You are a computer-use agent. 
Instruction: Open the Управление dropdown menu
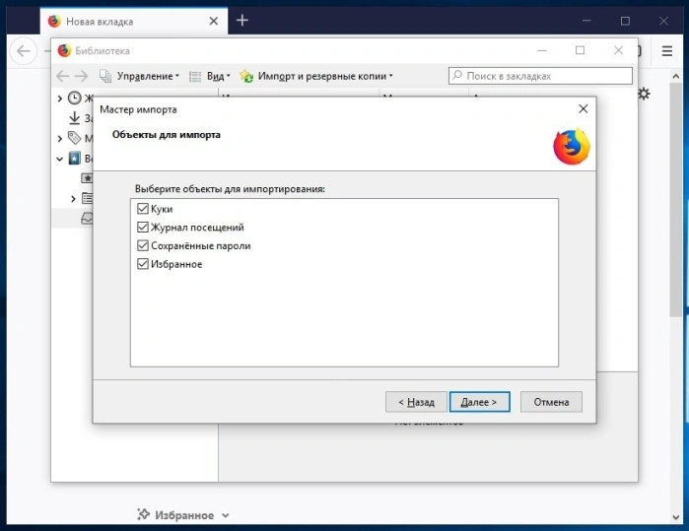tap(140, 76)
